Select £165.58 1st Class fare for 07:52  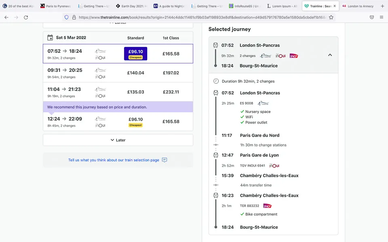point(171,54)
